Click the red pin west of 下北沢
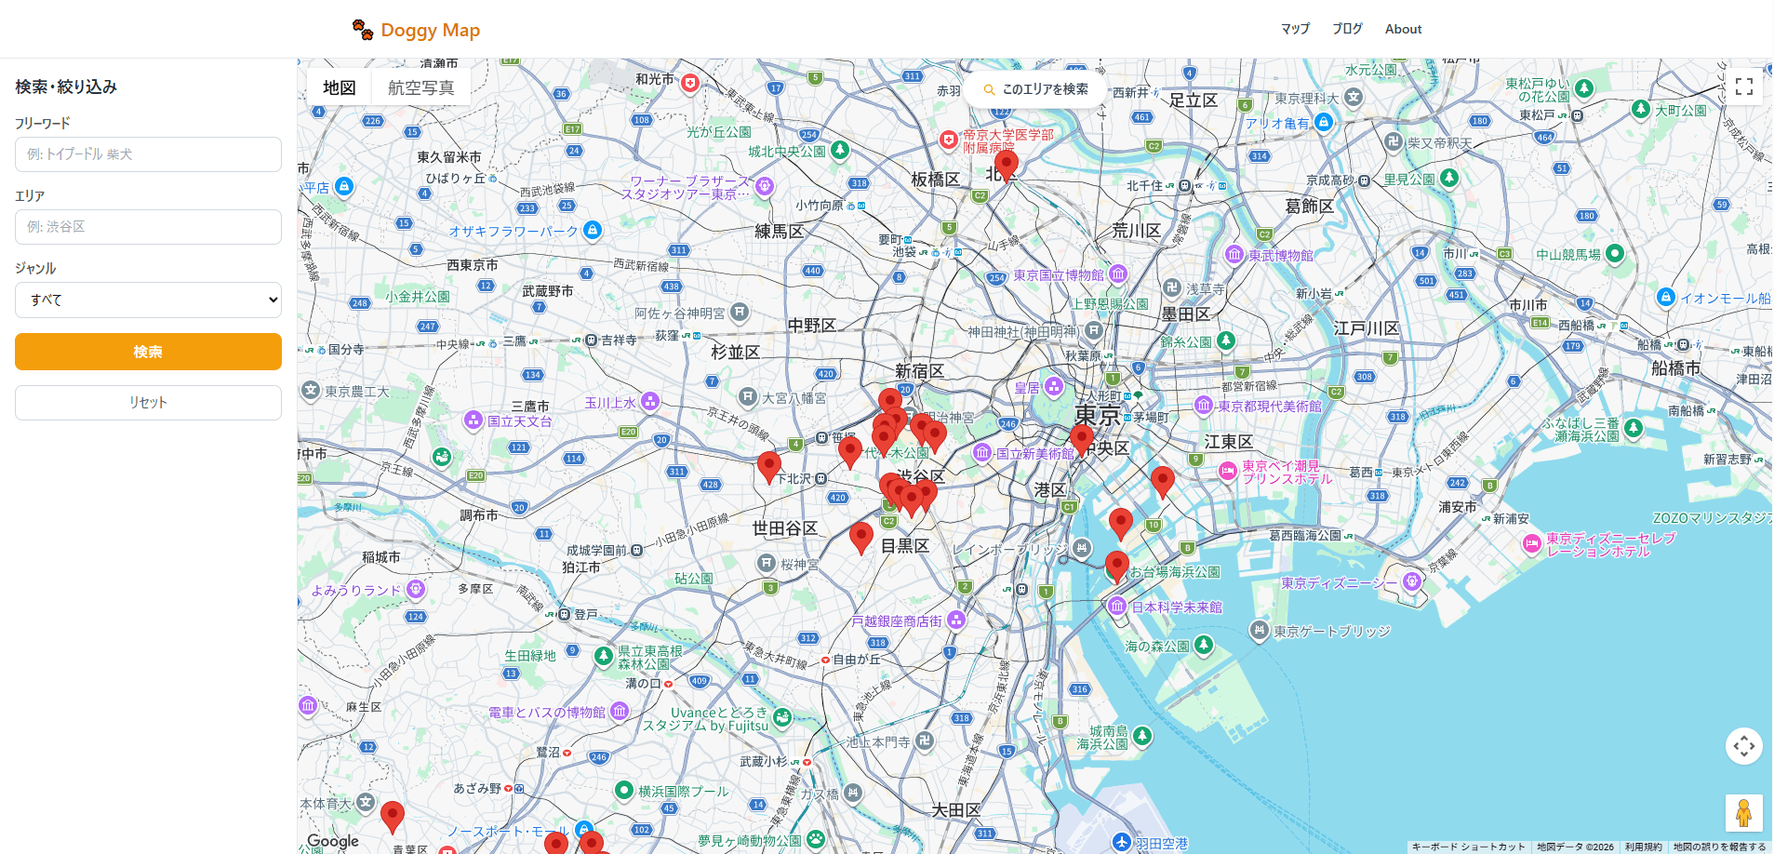The height and width of the screenshot is (854, 1774). coord(768,467)
